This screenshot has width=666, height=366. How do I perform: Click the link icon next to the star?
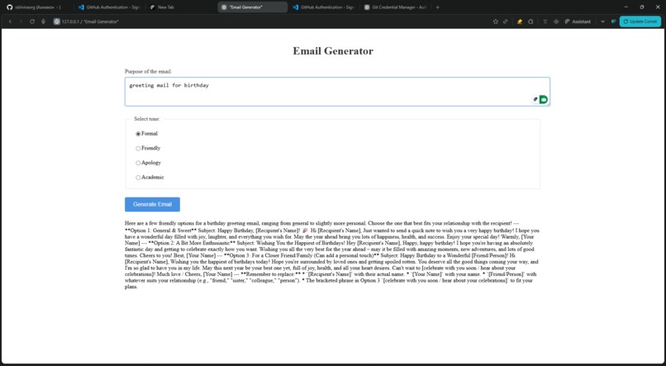[506, 21]
